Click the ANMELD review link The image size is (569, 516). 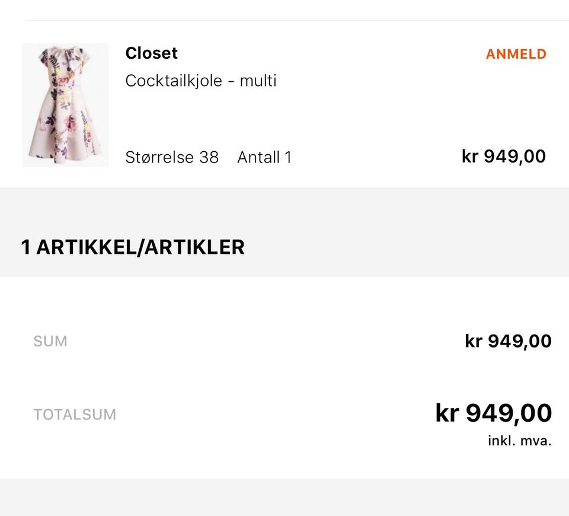[x=516, y=54]
